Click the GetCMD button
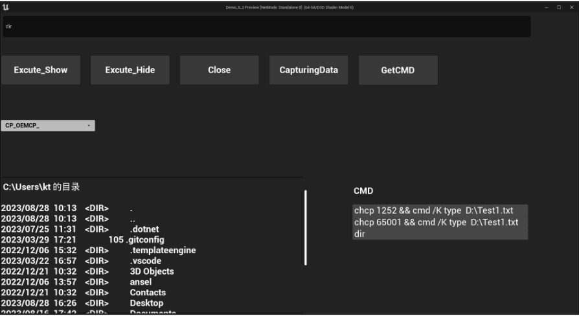The image size is (579, 316). point(398,70)
